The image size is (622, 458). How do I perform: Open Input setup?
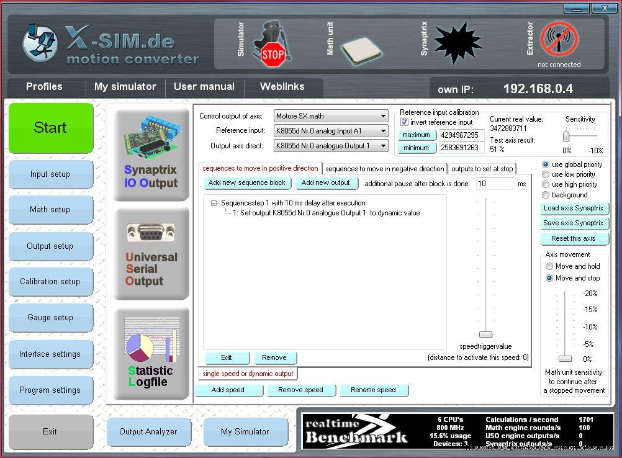pos(50,174)
